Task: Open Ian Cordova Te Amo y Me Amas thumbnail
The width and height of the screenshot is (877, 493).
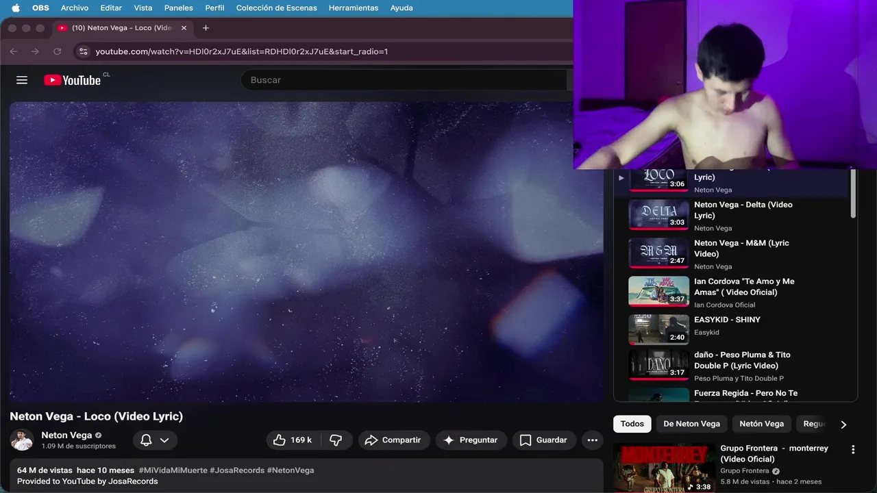Action: tap(658, 292)
